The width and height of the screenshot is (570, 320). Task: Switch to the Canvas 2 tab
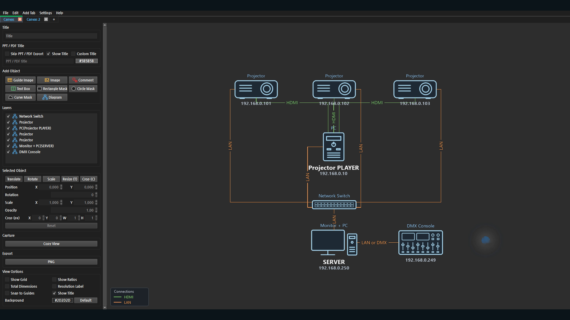pos(33,19)
